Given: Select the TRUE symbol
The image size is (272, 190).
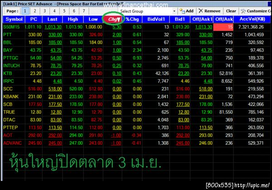Looking at the screenshot, I should 9,112.
